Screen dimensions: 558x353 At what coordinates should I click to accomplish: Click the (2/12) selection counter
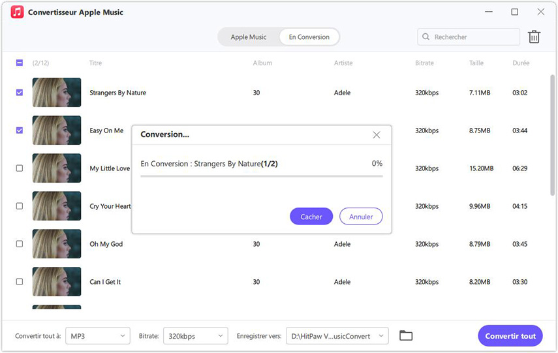click(40, 63)
